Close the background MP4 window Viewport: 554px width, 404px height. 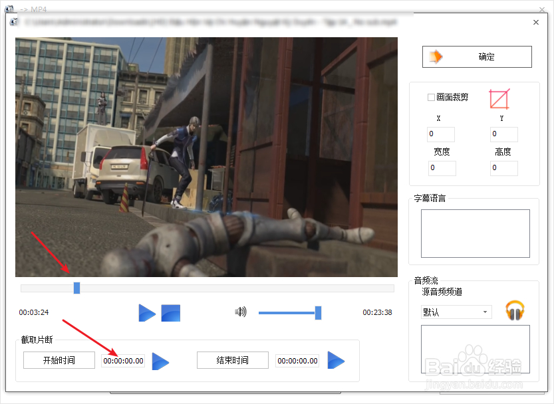542,9
